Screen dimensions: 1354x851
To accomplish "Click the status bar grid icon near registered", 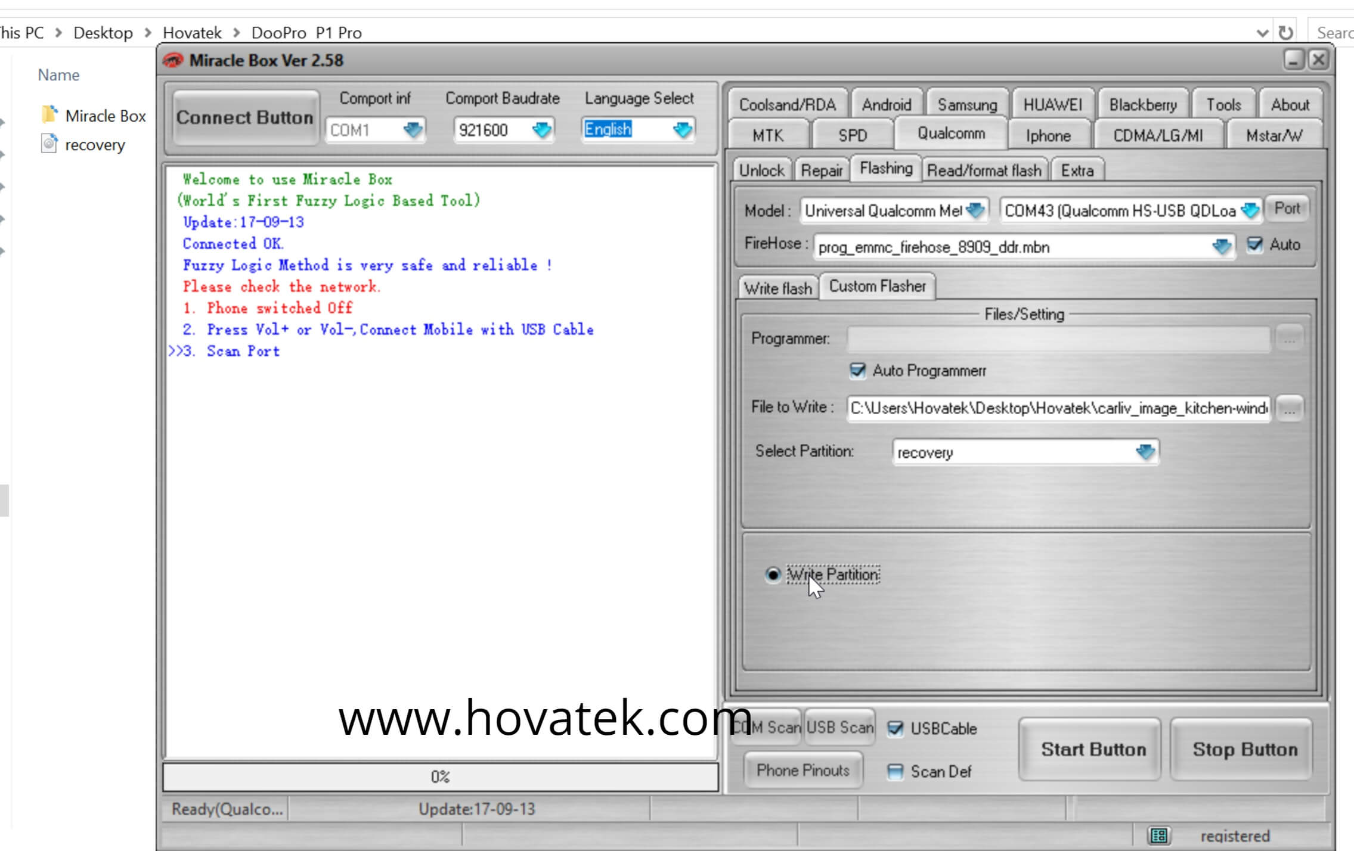I will coord(1158,836).
